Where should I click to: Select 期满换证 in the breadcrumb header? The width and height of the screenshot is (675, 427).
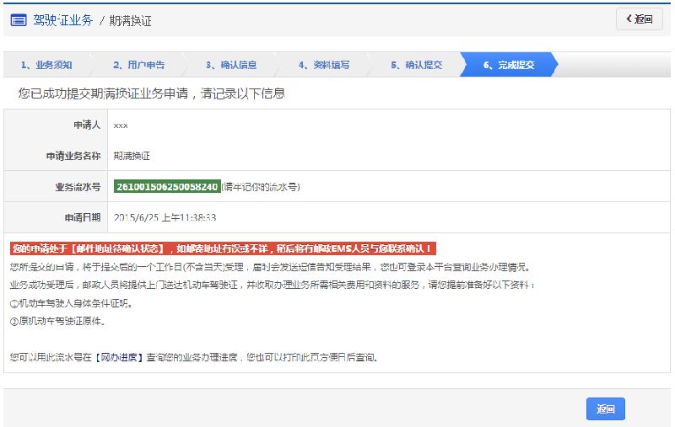click(x=131, y=20)
